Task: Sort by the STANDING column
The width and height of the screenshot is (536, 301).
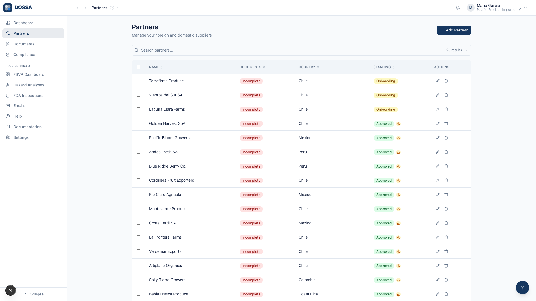Action: coord(384,67)
